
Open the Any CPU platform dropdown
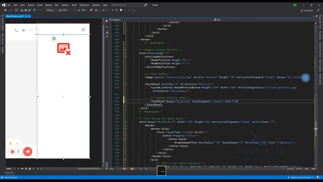click(x=67, y=10)
